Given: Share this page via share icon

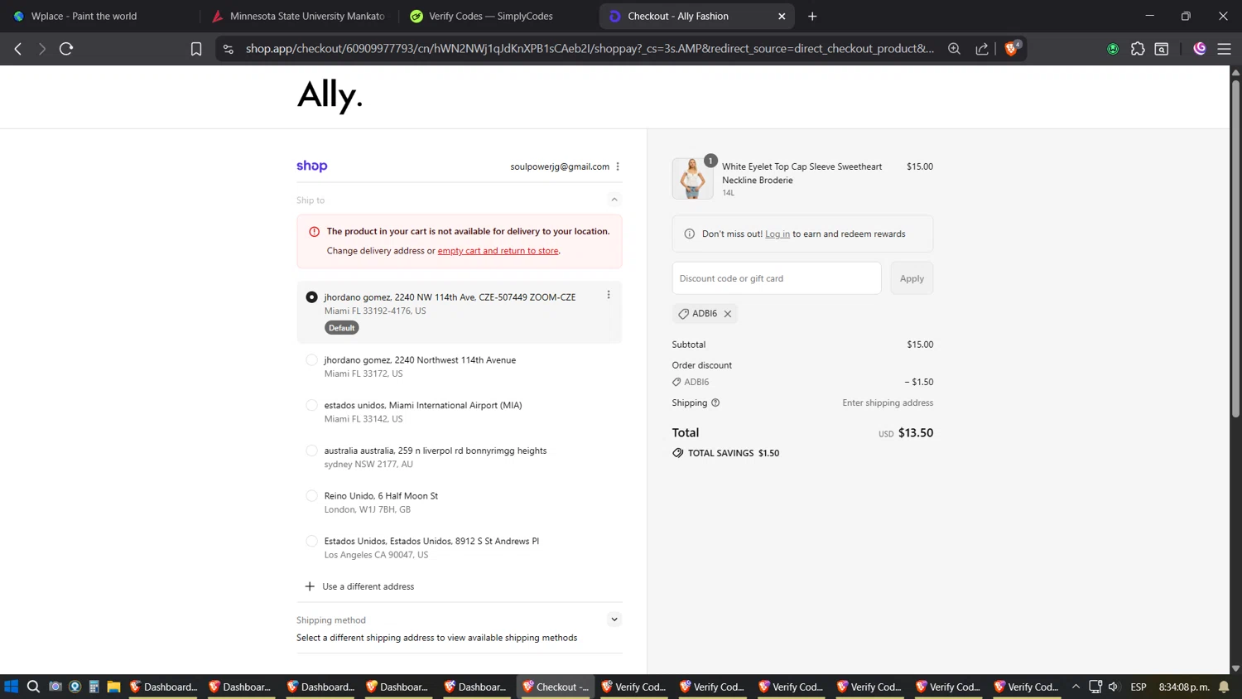Looking at the screenshot, I should [x=982, y=49].
